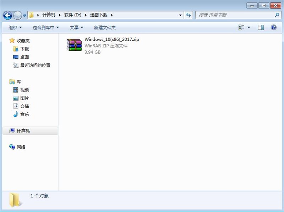Open 最近访问的位置 in favorites
Viewport: 284px width, 212px height.
35,65
